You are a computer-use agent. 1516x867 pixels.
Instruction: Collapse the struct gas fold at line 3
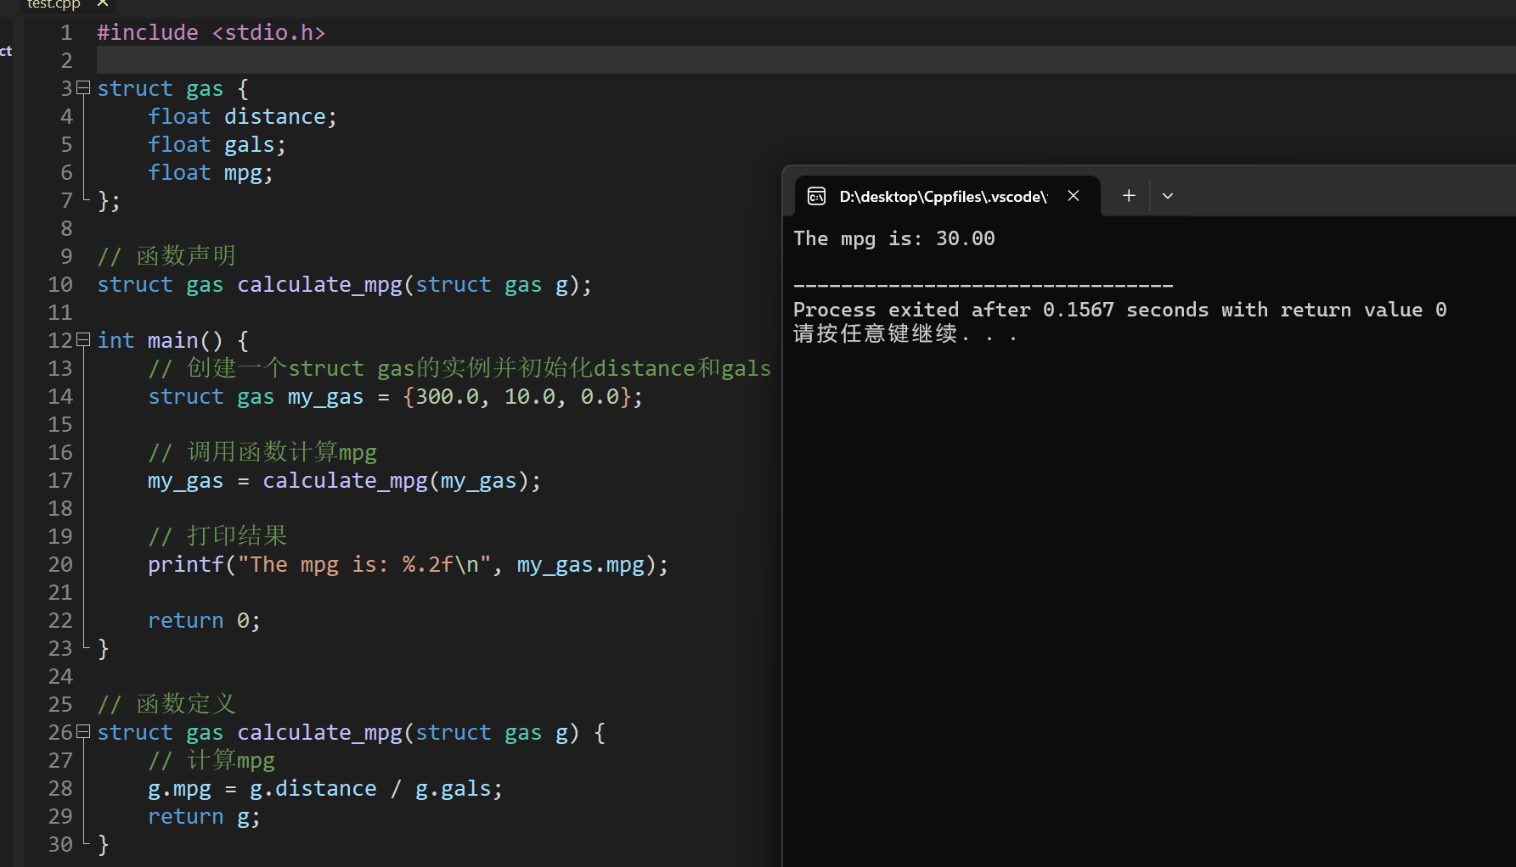click(83, 87)
